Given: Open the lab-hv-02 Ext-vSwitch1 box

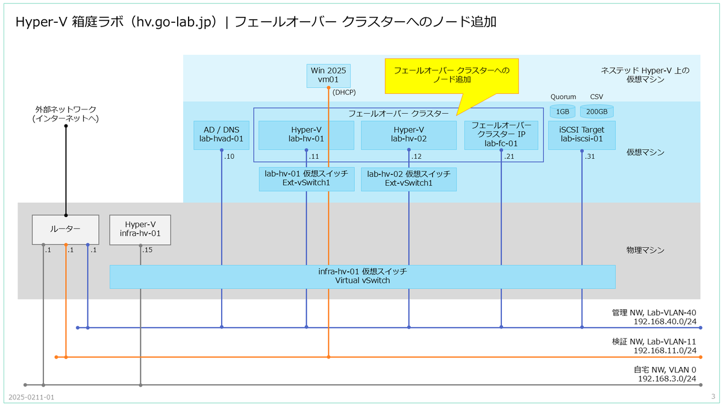Looking at the screenshot, I should 409,179.
